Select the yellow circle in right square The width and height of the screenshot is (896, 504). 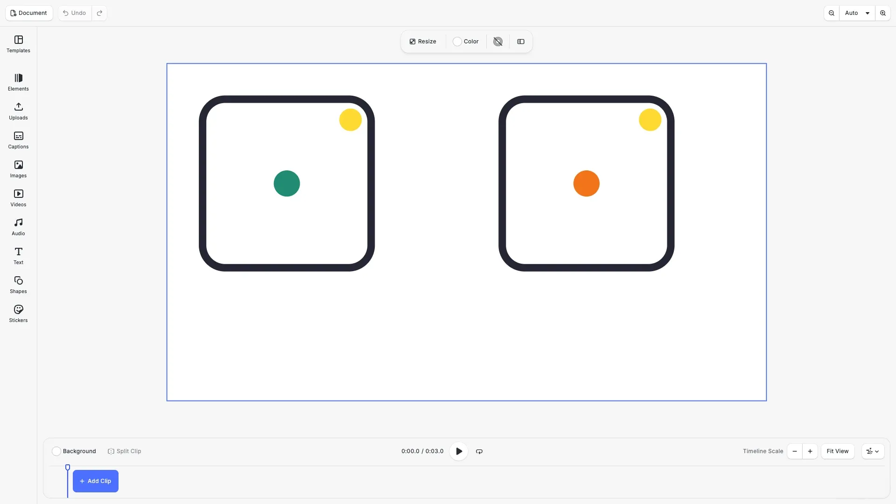(x=650, y=120)
